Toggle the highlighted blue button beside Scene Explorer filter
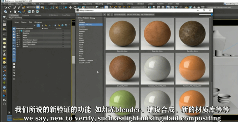This screenshot has height=122, width=238. click(38, 25)
